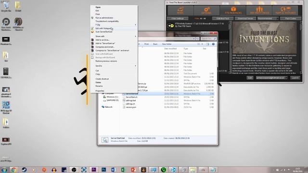Expand the 7-Zip submenu
The image size is (308, 173).
click(x=114, y=25)
